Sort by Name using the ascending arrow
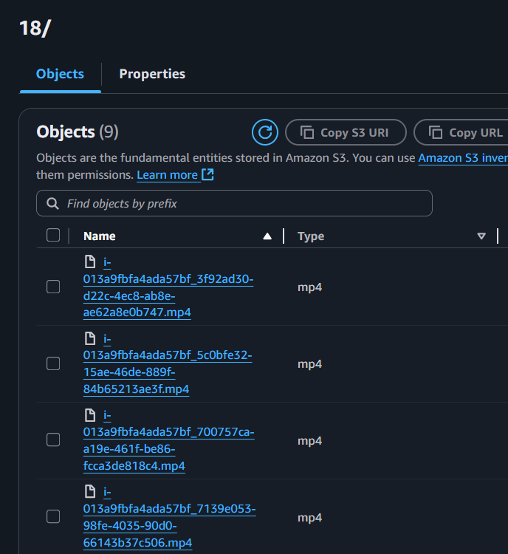This screenshot has width=508, height=554. click(267, 236)
